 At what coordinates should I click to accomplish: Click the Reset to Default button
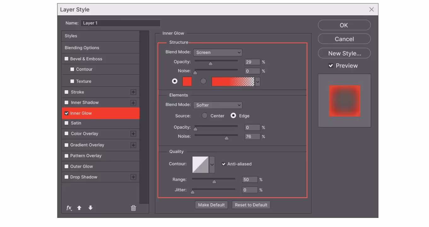click(x=251, y=205)
